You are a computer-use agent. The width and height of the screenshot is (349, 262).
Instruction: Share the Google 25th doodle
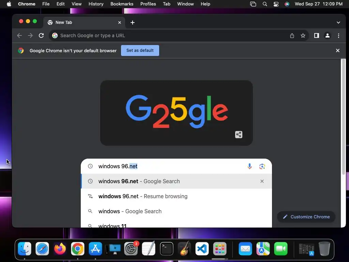point(239,134)
